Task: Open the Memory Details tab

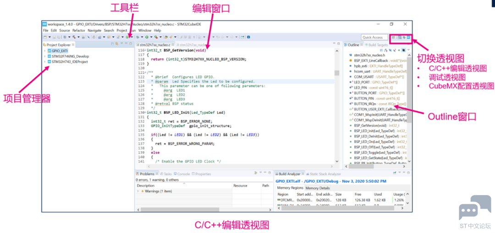Action: 318,188
